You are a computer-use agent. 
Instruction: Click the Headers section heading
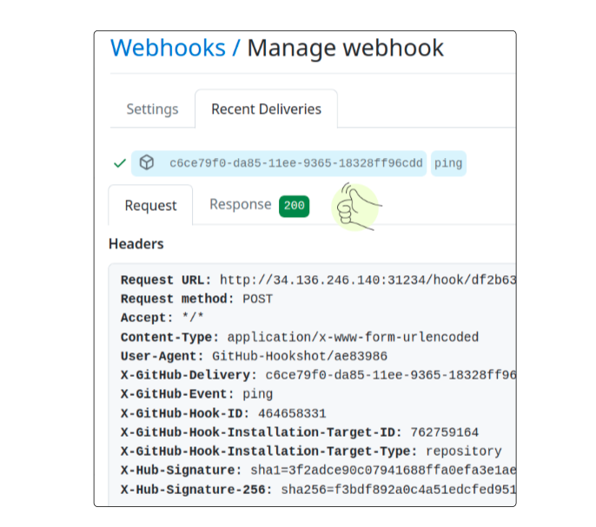point(136,244)
